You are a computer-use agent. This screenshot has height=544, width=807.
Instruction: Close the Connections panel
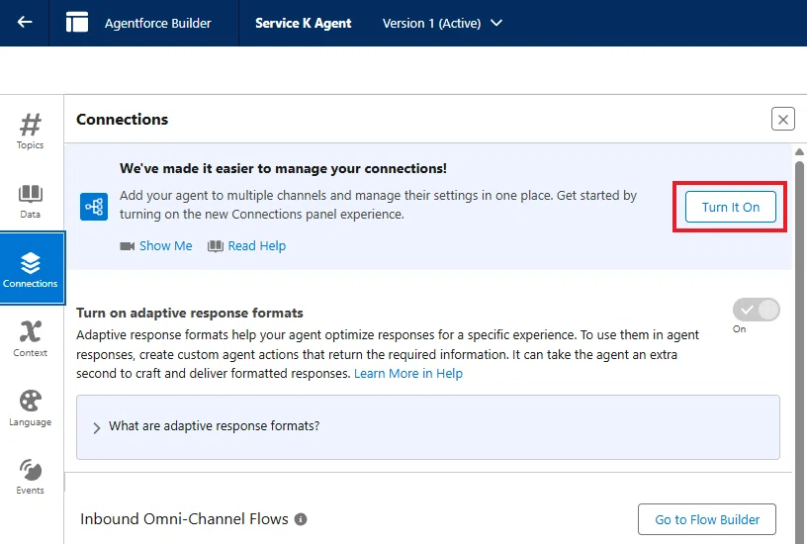click(783, 119)
